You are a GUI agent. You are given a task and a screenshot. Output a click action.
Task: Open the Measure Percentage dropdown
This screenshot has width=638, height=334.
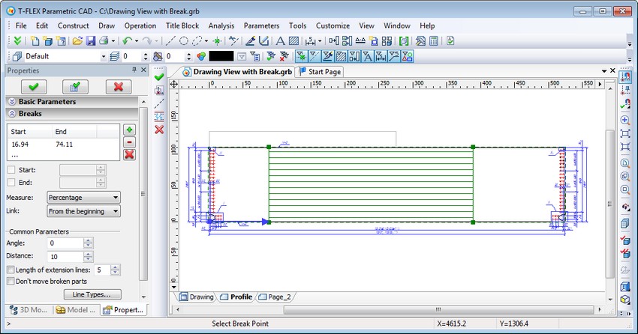(x=83, y=197)
